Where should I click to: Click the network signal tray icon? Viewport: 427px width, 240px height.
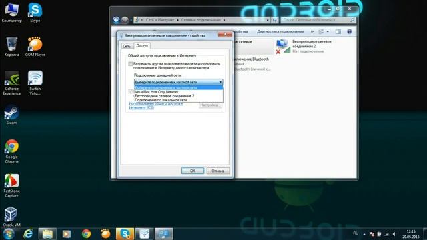coord(387,234)
